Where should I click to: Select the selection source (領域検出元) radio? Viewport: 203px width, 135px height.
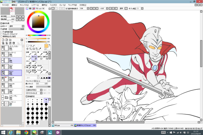coord(1,37)
